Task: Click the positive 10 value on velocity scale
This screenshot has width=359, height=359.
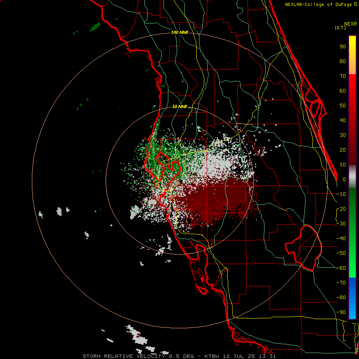Action: click(343, 165)
